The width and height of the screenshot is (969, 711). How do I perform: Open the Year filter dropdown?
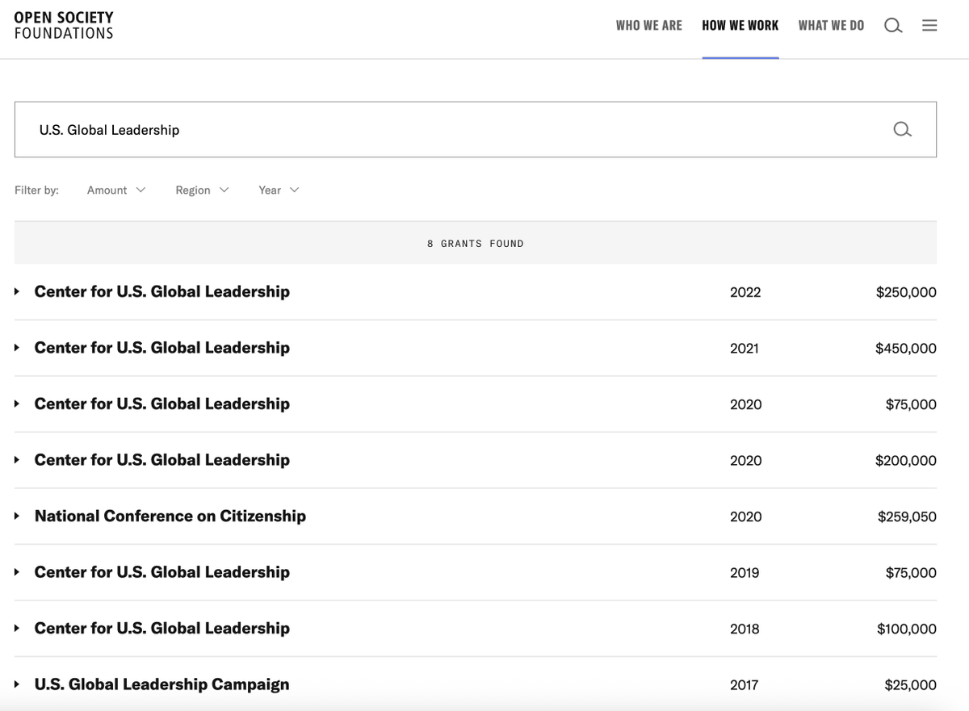click(279, 190)
